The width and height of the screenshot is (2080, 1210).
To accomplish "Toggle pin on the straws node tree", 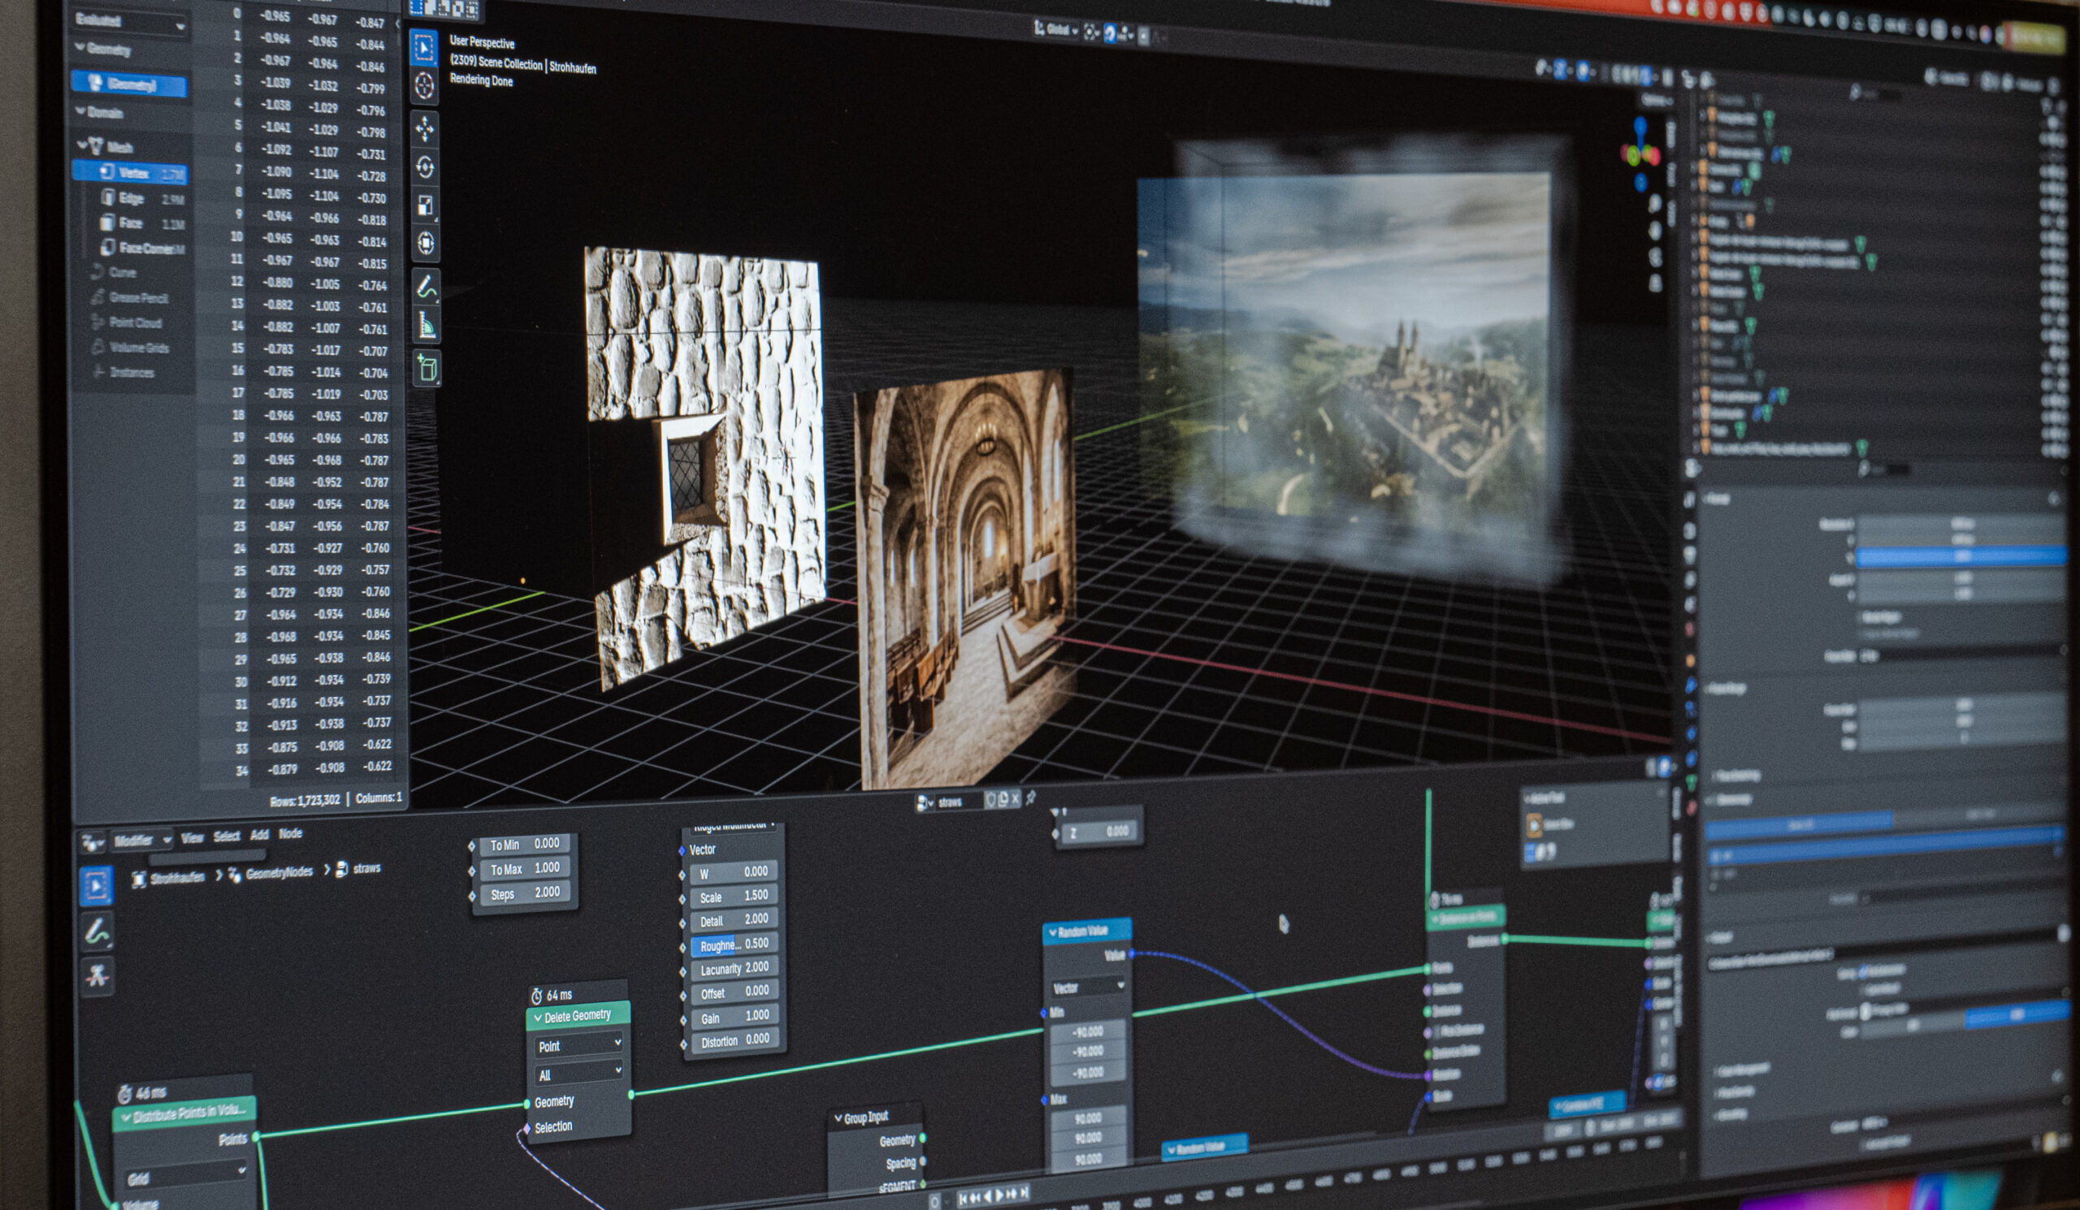I will 1030,797.
